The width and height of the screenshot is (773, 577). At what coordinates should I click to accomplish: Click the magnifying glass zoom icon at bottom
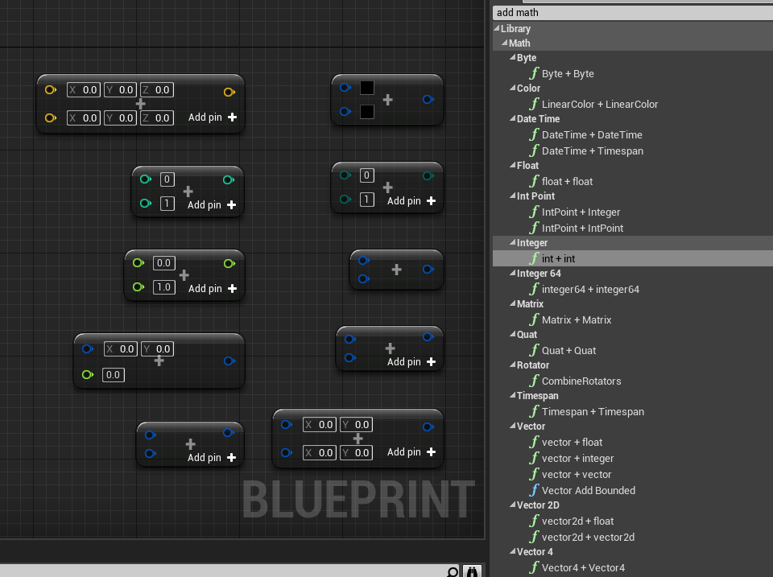(453, 571)
